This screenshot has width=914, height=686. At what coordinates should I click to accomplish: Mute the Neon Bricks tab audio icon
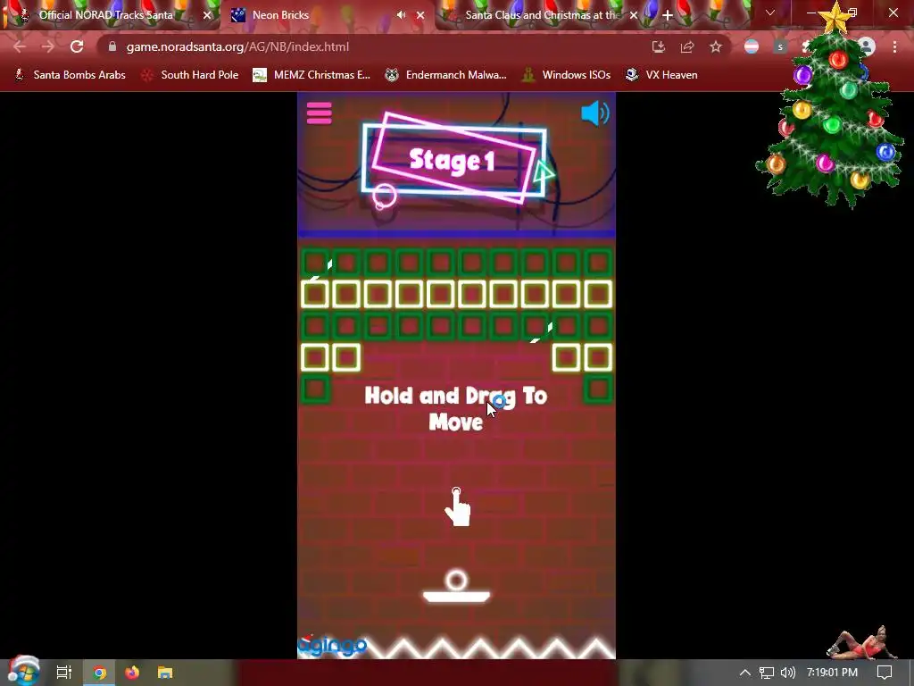point(401,15)
